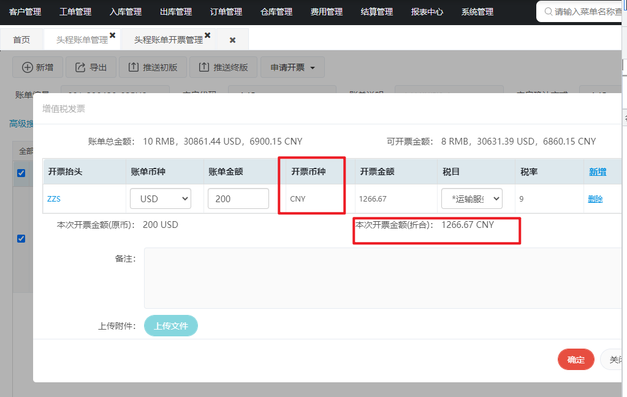Open the 税目 运输服务 dropdown

[x=472, y=198]
